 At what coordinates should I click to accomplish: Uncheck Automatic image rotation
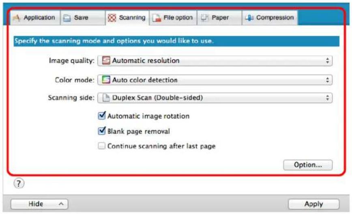(x=102, y=116)
